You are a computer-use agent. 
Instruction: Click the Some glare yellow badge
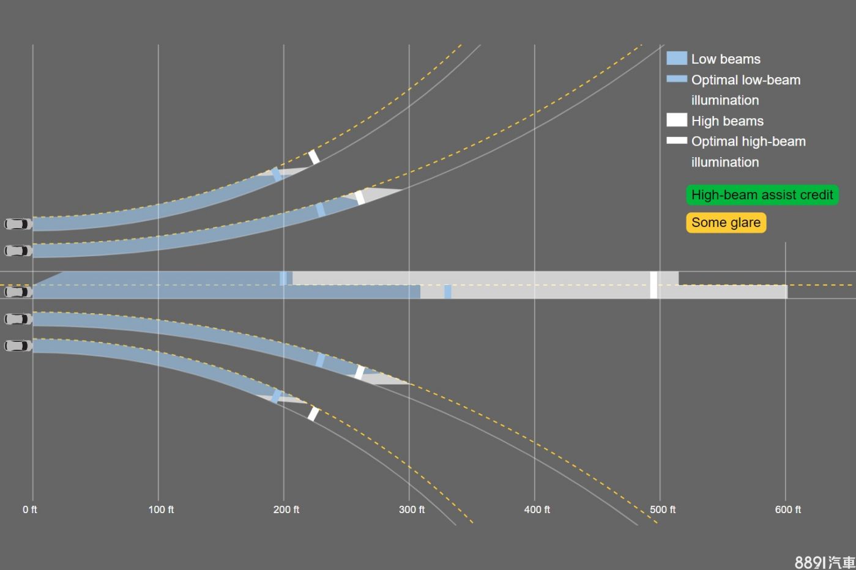pos(726,223)
